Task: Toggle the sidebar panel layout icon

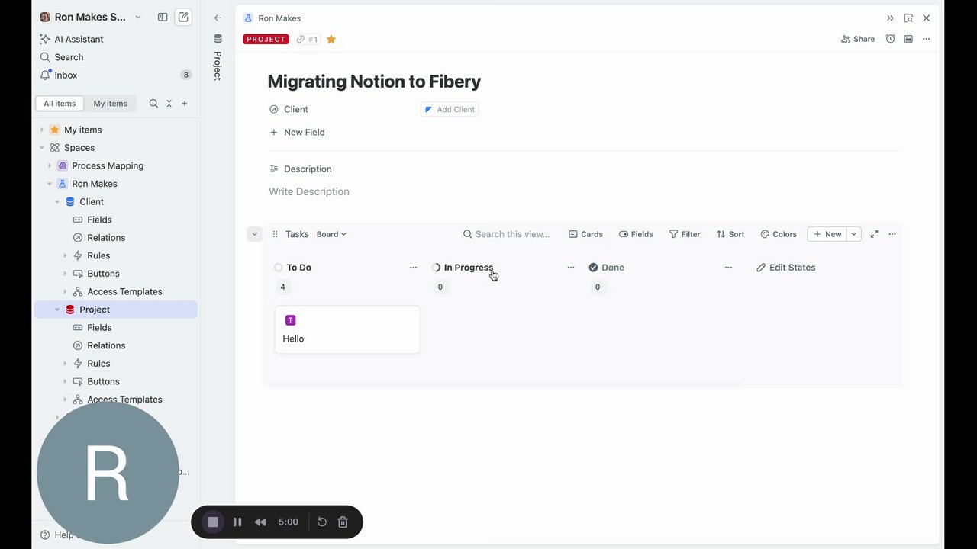Action: pos(163,17)
